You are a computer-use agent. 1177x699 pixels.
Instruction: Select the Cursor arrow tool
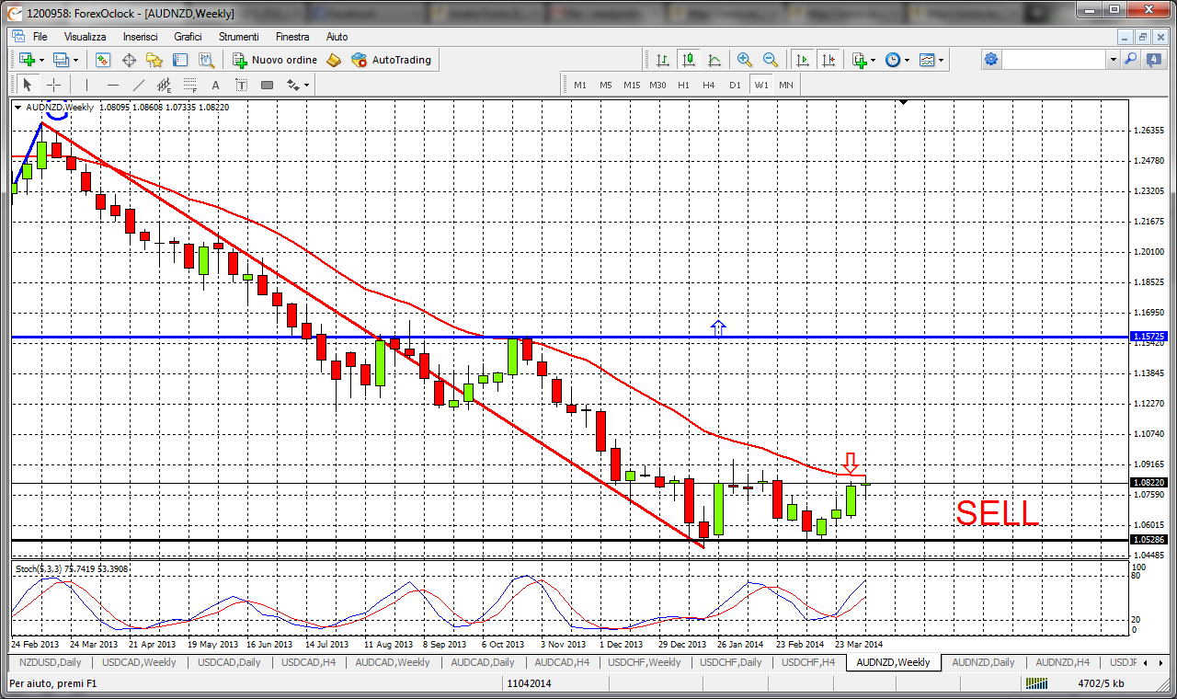point(27,85)
